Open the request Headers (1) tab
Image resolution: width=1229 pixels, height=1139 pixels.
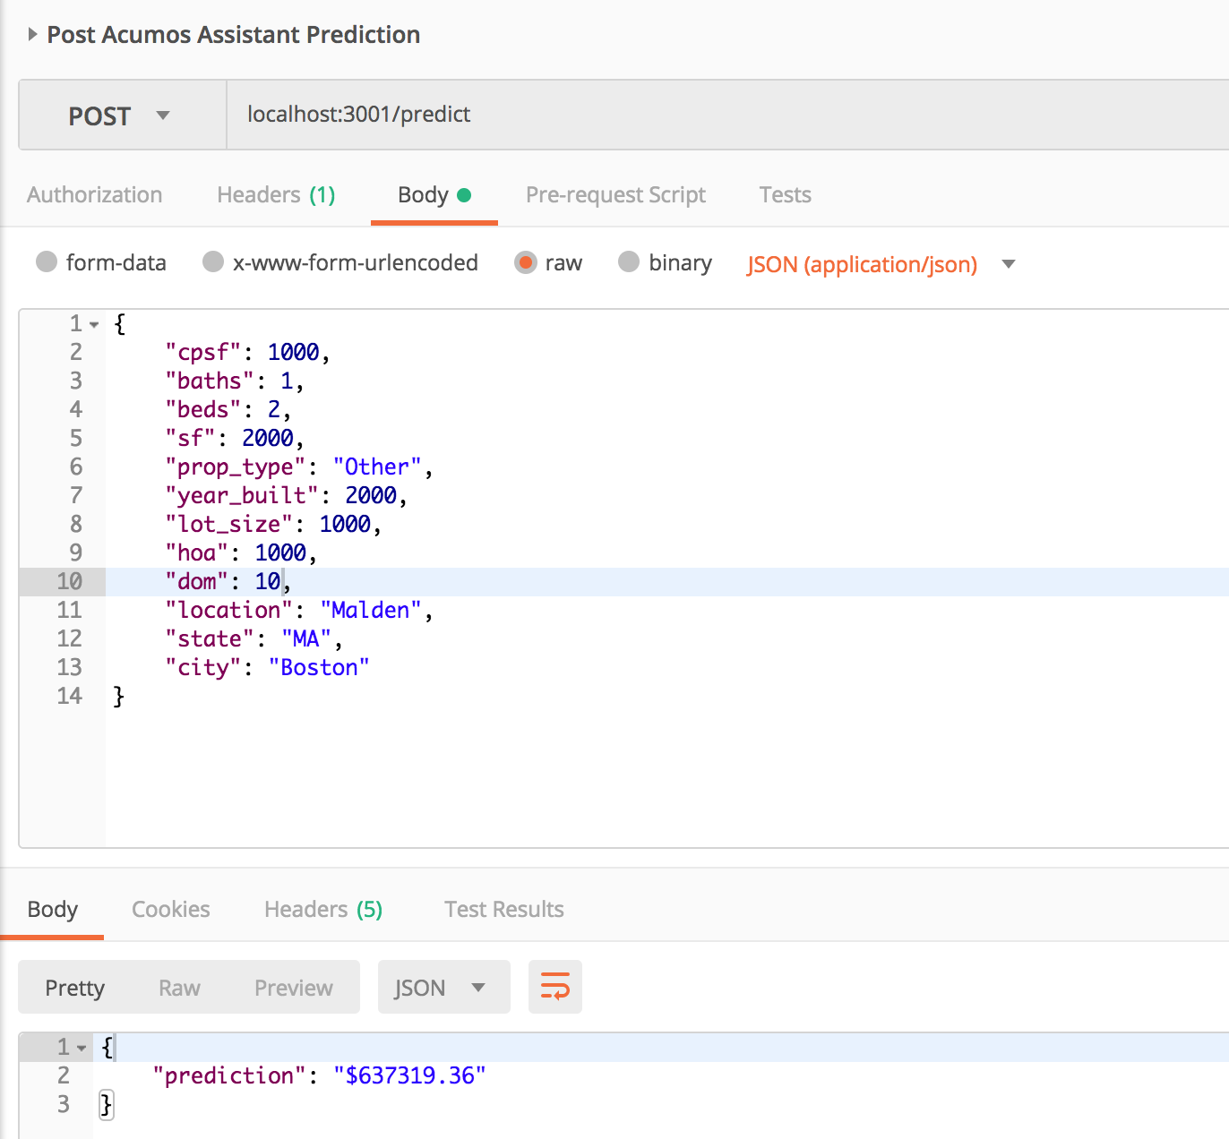275,195
